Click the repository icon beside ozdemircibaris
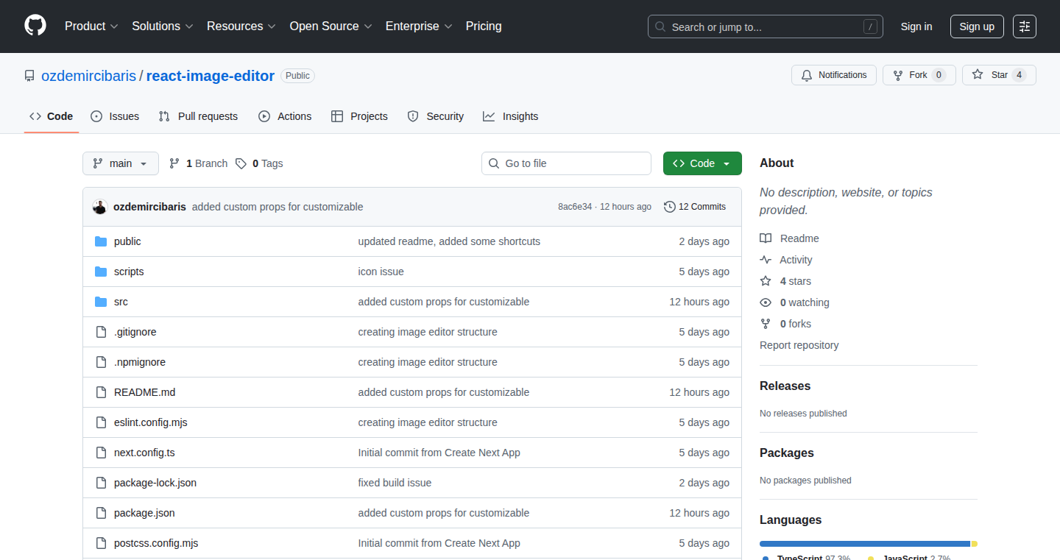Screen dimensions: 1060x560 pos(29,76)
